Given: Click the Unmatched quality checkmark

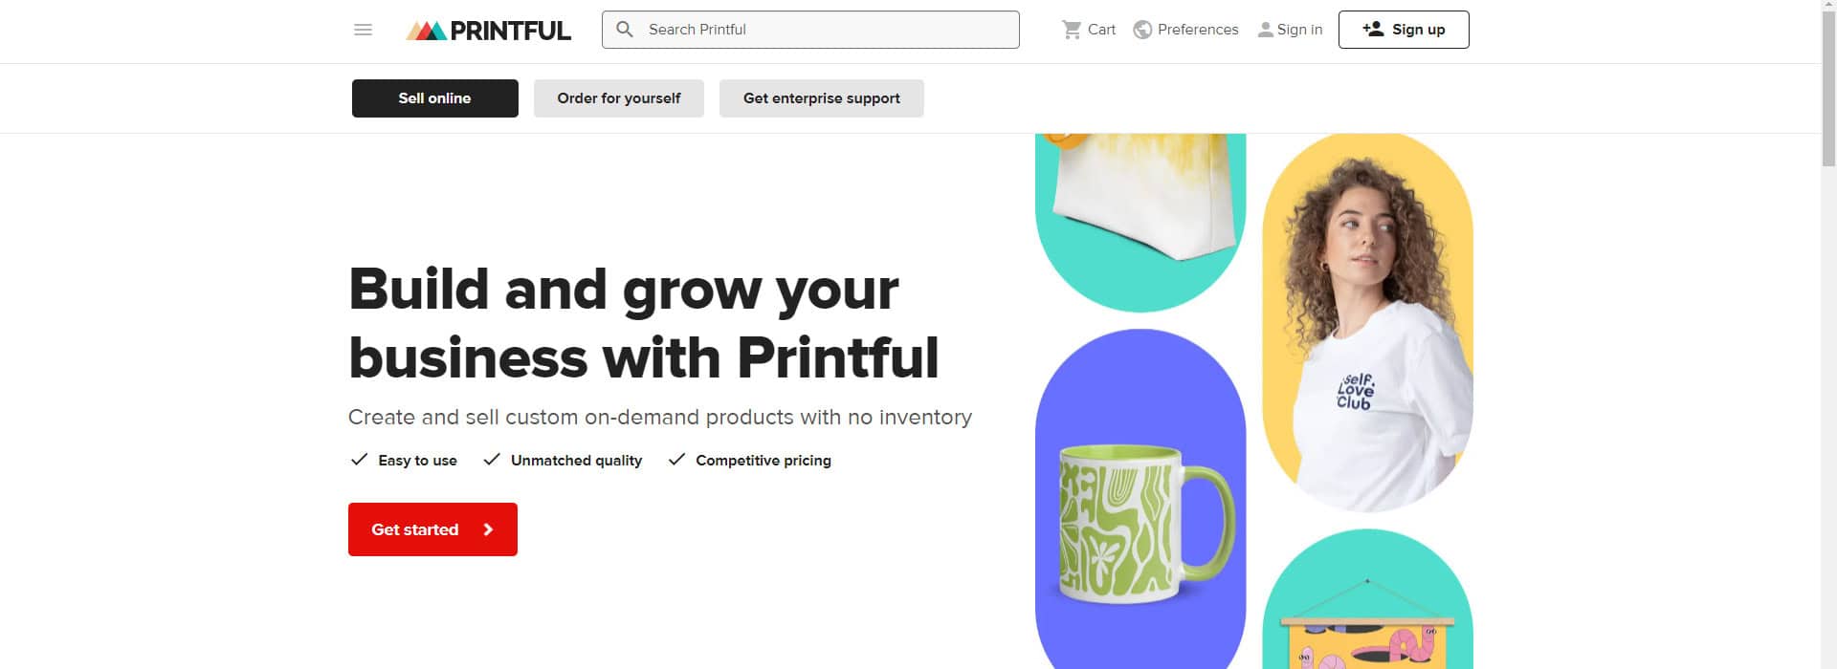Looking at the screenshot, I should [492, 460].
